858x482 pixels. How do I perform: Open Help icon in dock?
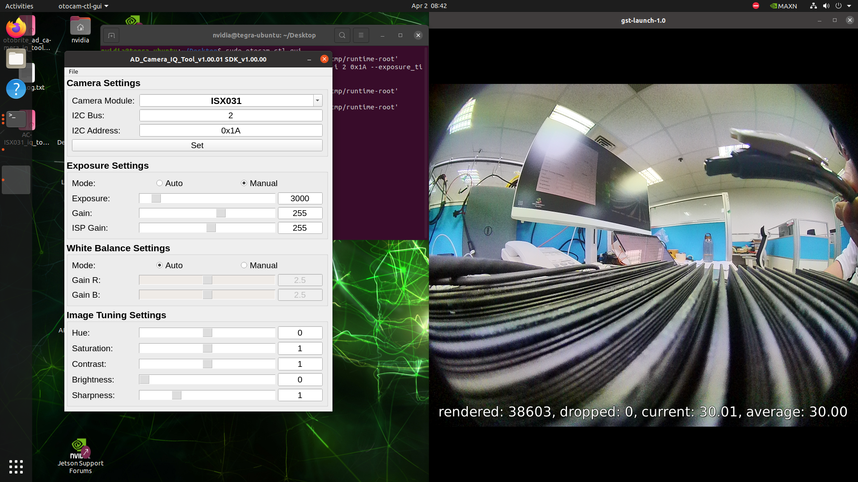[x=16, y=89]
